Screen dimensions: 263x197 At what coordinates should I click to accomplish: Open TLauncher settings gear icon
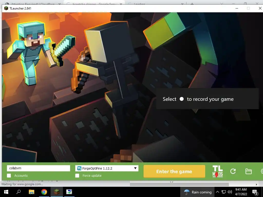(262, 171)
